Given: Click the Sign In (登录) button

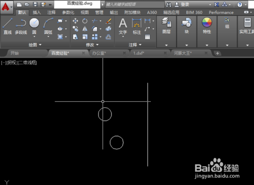Looking at the screenshot, I should 182,5.
